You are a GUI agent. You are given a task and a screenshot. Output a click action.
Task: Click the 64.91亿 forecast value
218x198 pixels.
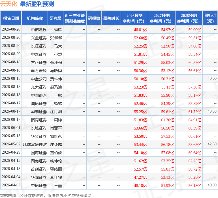point(195,120)
